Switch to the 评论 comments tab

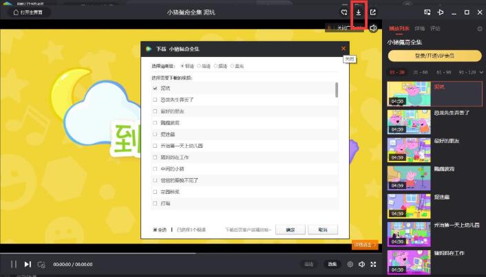coord(435,28)
